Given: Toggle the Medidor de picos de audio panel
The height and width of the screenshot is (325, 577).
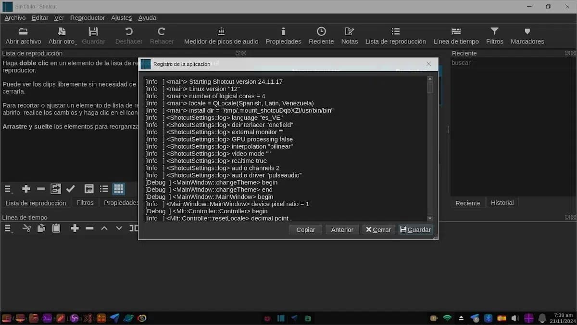Looking at the screenshot, I should click(x=221, y=36).
